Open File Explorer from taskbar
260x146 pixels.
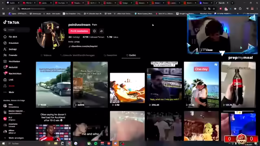coord(56,144)
